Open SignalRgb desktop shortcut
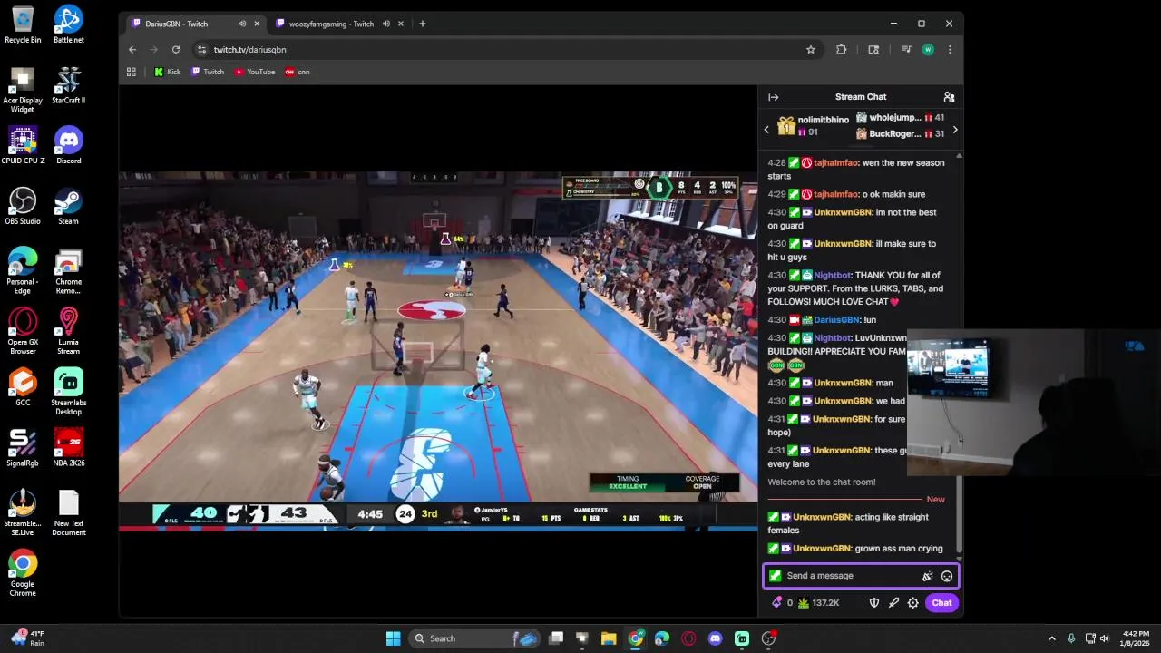This screenshot has width=1161, height=653. coord(23,448)
